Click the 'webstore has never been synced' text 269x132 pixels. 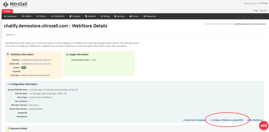(35, 75)
